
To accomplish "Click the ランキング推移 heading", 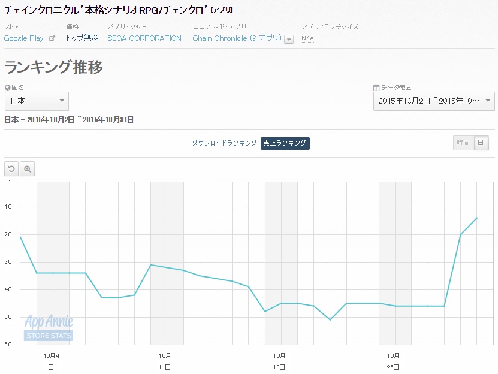I will [54, 67].
